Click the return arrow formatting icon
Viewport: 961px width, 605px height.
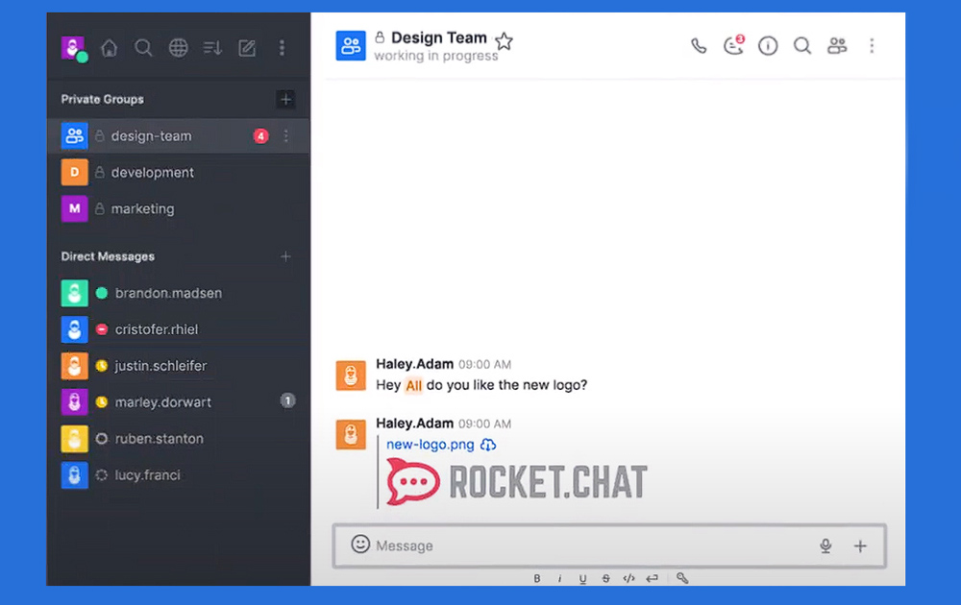pyautogui.click(x=653, y=578)
